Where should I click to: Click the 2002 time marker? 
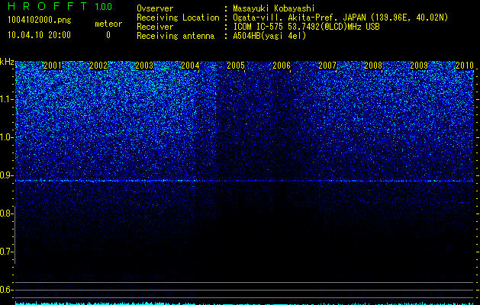(98, 66)
